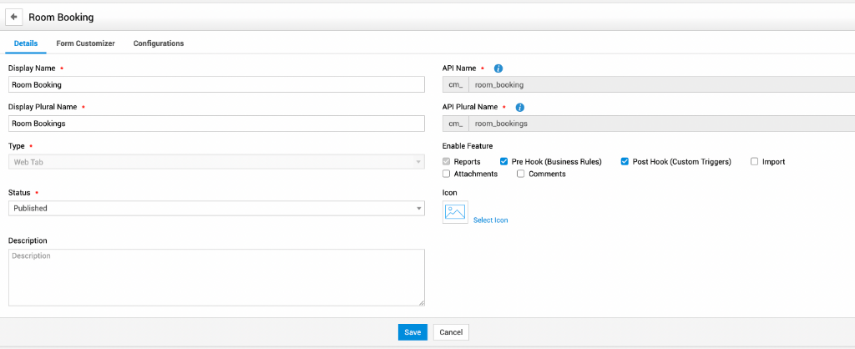Open the Status dropdown

(216, 209)
